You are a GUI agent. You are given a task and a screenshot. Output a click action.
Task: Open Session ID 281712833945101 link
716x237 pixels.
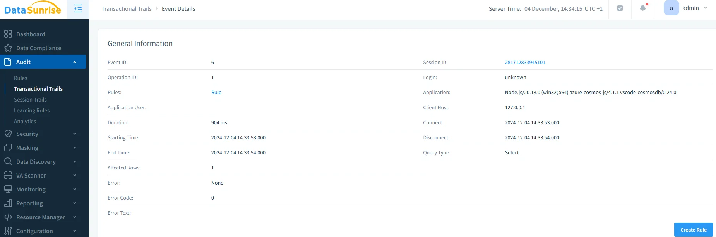(x=525, y=62)
